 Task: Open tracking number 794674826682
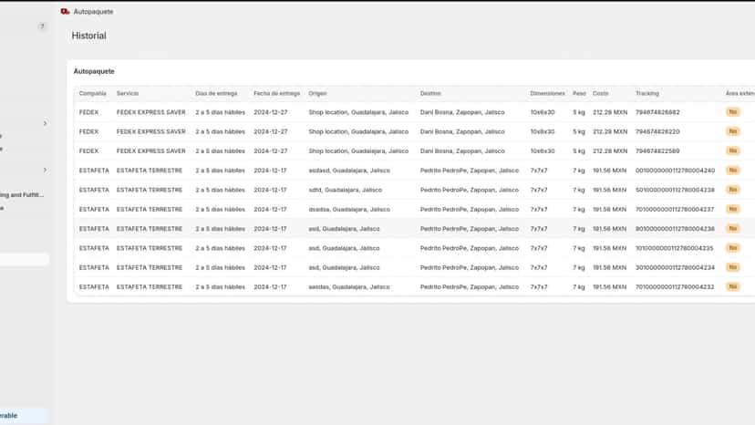point(657,112)
